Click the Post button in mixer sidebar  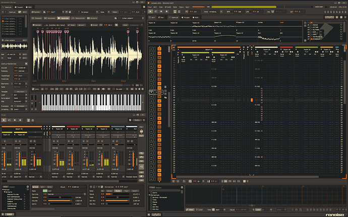click(x=141, y=135)
